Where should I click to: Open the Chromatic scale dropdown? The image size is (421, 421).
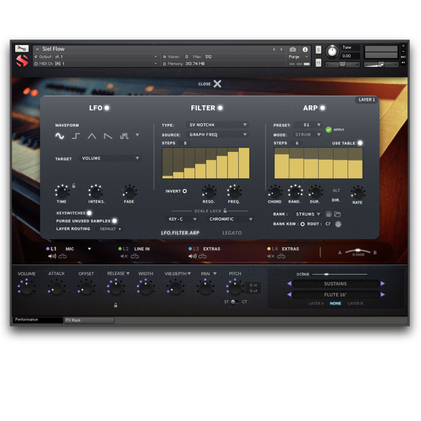point(230,219)
